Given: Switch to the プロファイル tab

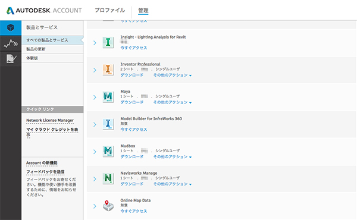Looking at the screenshot, I should tap(109, 10).
